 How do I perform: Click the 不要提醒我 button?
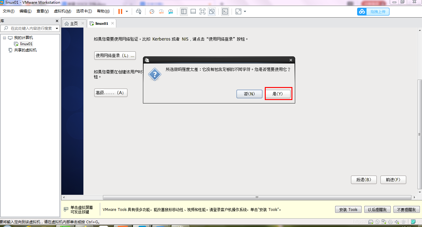click(x=406, y=209)
